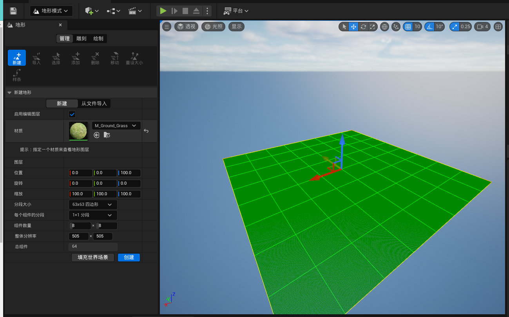
Task: Click the Stop button in the toolbar
Action: pyautogui.click(x=186, y=11)
